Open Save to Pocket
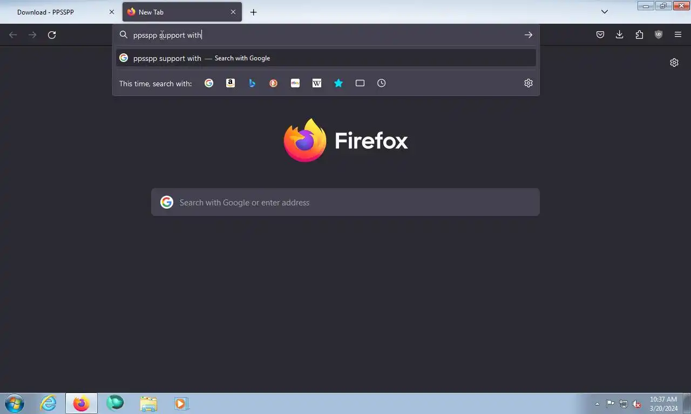 pos(600,35)
